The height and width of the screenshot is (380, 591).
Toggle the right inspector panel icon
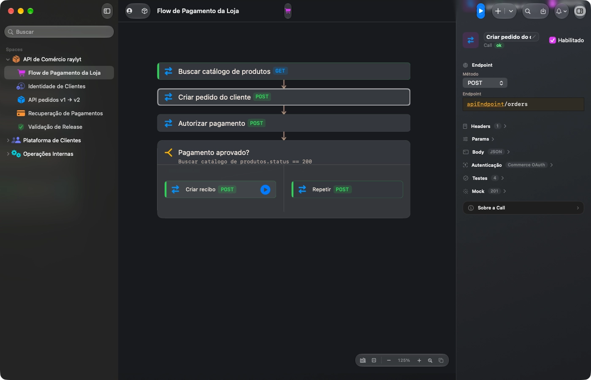[580, 11]
